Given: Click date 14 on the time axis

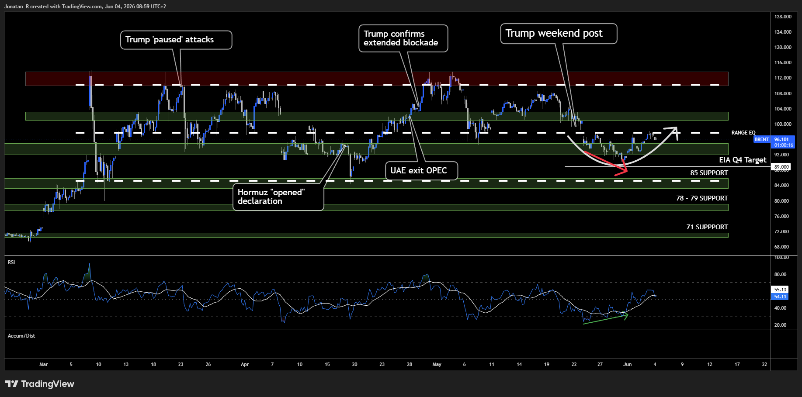Looking at the screenshot, I should (x=519, y=364).
